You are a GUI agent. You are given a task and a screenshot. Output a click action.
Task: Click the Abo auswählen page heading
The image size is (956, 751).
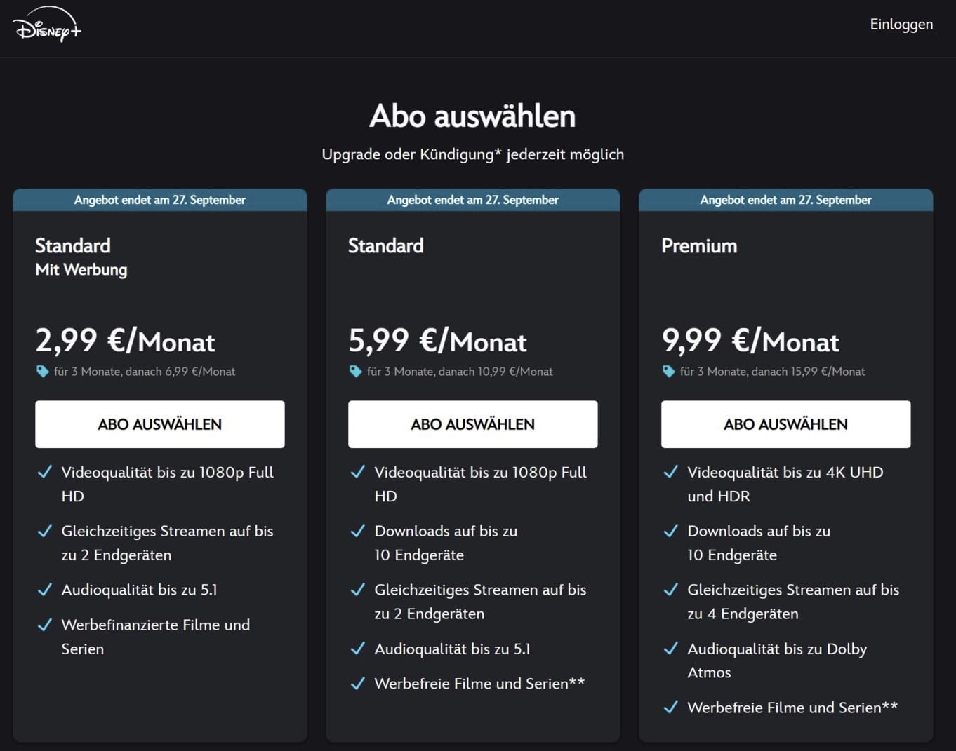(x=473, y=116)
